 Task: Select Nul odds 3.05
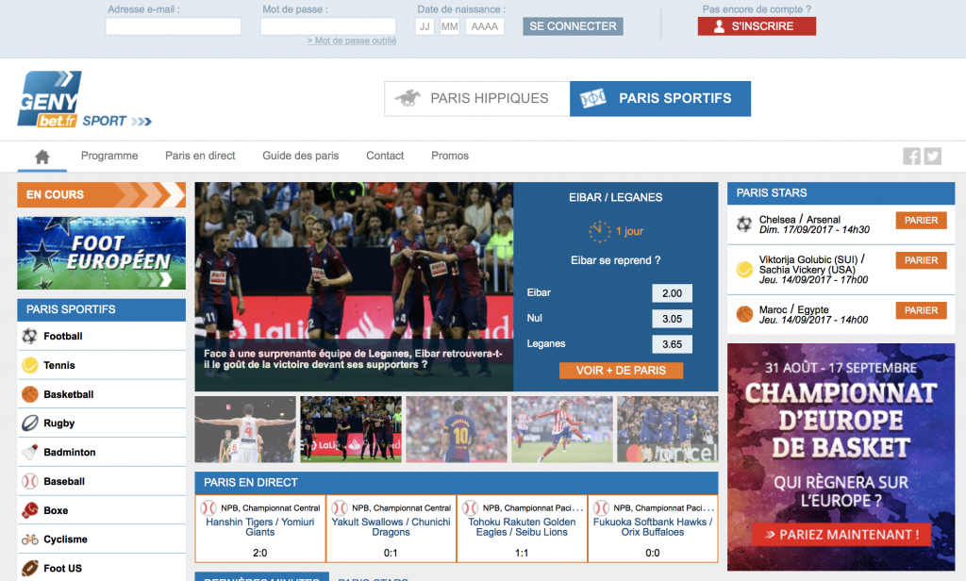click(672, 319)
